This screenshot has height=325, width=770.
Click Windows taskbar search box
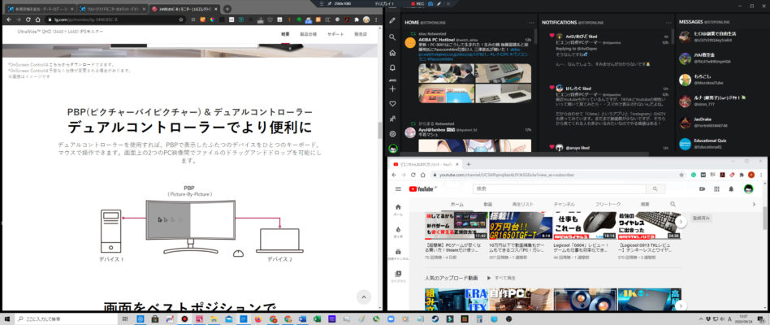point(67,318)
